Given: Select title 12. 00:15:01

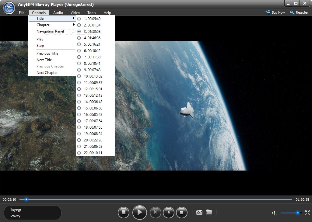Looking at the screenshot, I should [x=95, y=89].
